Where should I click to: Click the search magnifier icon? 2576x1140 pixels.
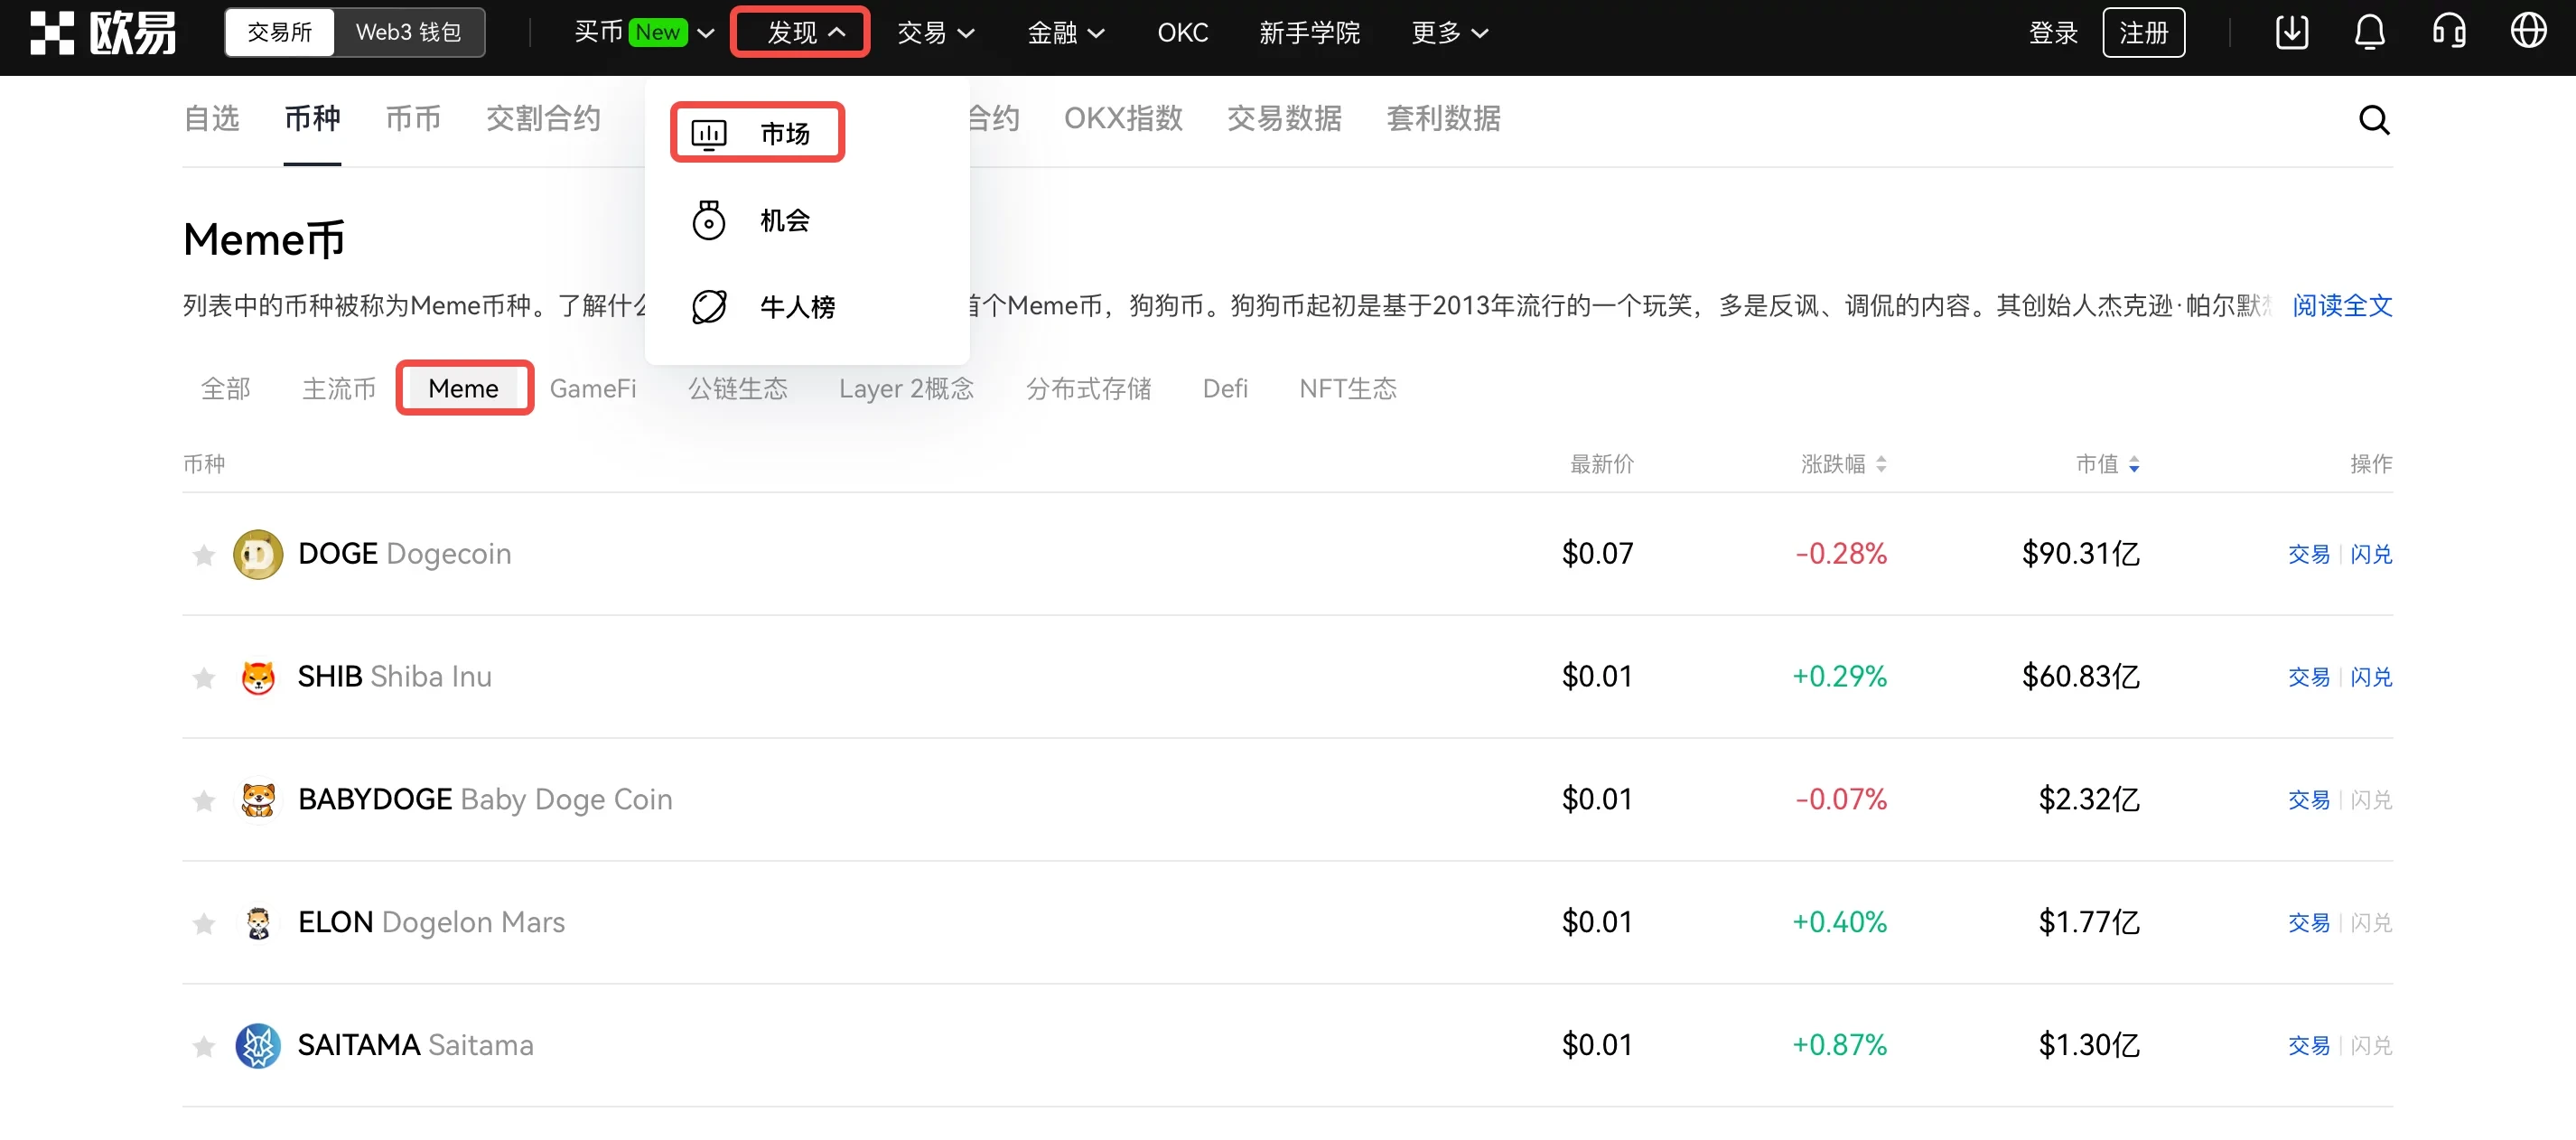(x=2374, y=120)
